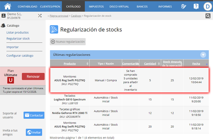The width and height of the screenshot is (213, 140).
Task: Open Regularizar stock link
Action: (18, 39)
